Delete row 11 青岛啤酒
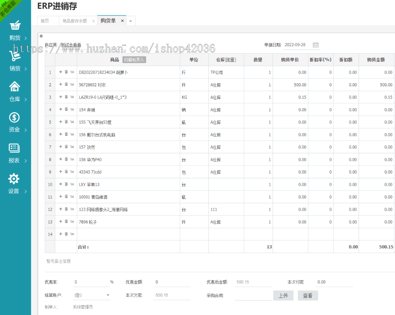Screen dimensions: 395x315 (66, 197)
